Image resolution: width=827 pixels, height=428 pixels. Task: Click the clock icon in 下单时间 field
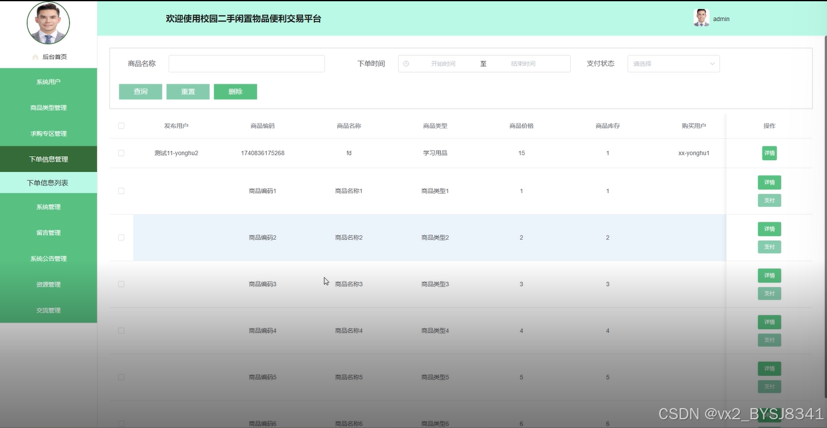point(406,63)
